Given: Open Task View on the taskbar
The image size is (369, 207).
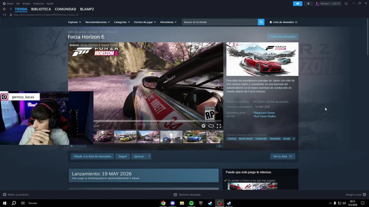Looking at the screenshot, I should pyautogui.click(x=23, y=203).
